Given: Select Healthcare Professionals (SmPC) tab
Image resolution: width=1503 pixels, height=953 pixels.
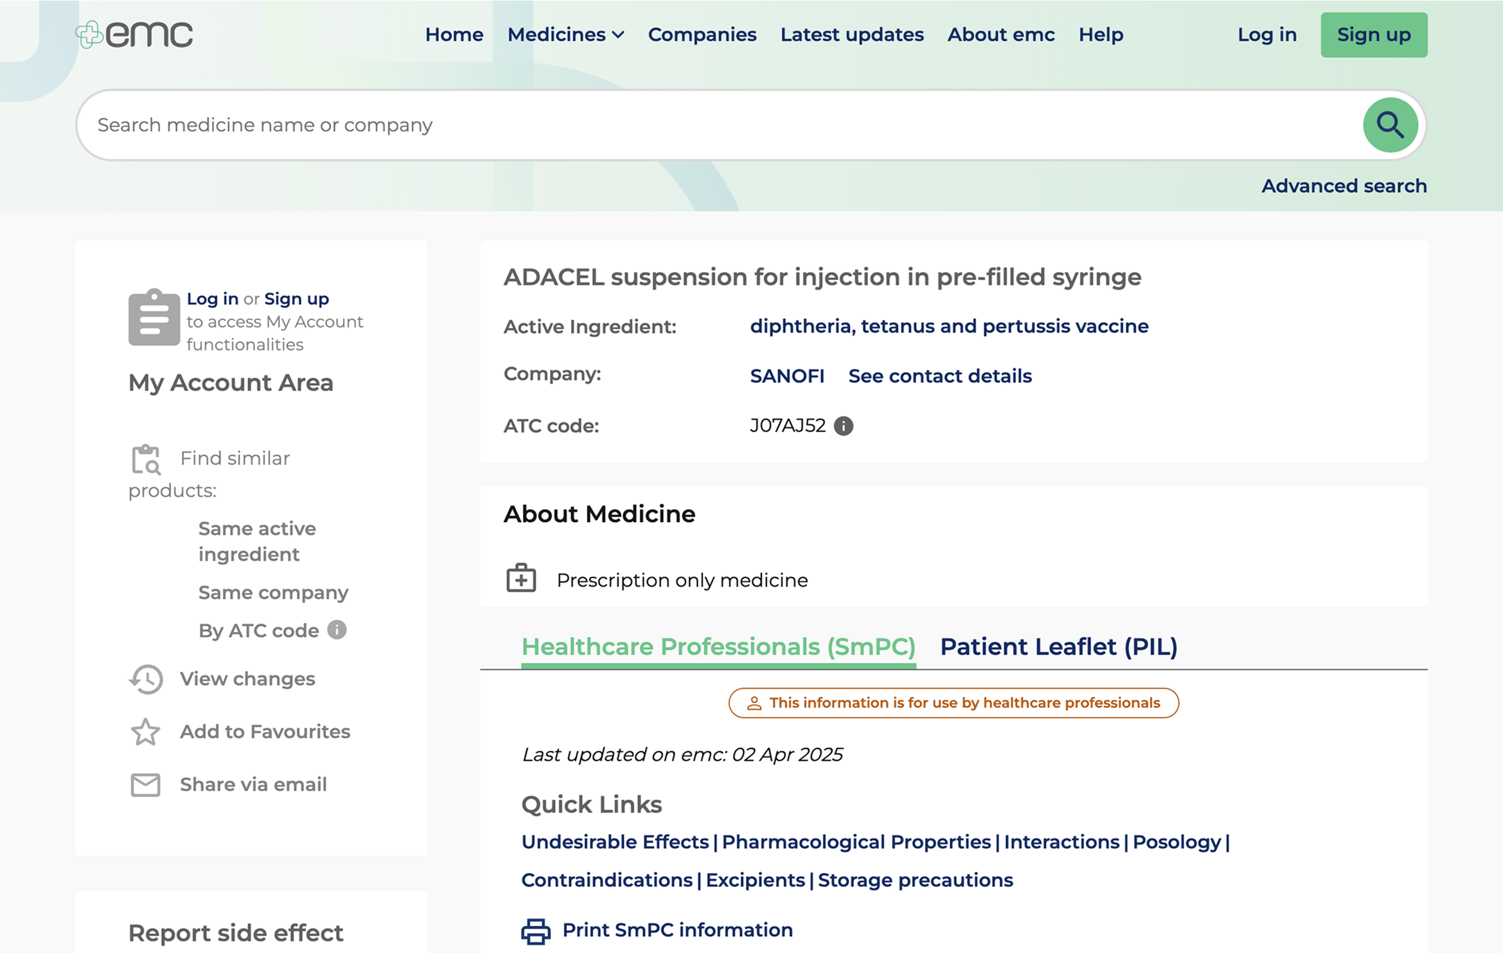Looking at the screenshot, I should [718, 647].
